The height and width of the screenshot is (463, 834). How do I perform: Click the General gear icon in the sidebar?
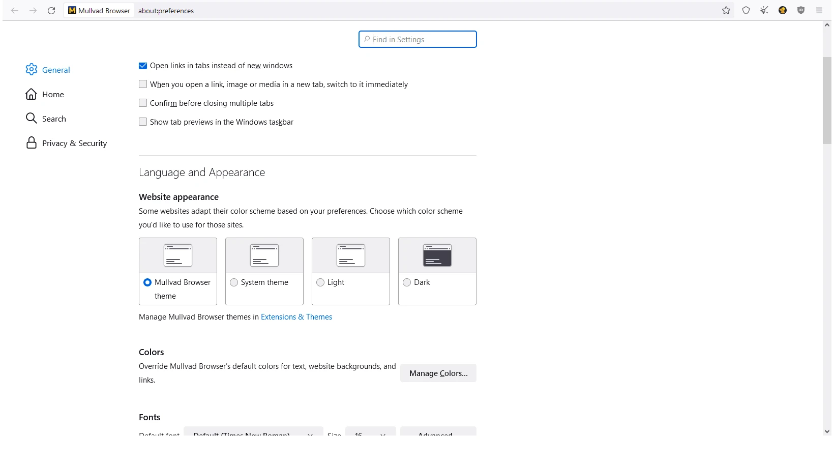(32, 70)
